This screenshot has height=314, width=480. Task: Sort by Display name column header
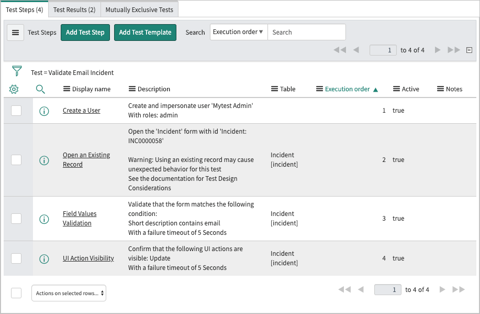[x=91, y=89]
